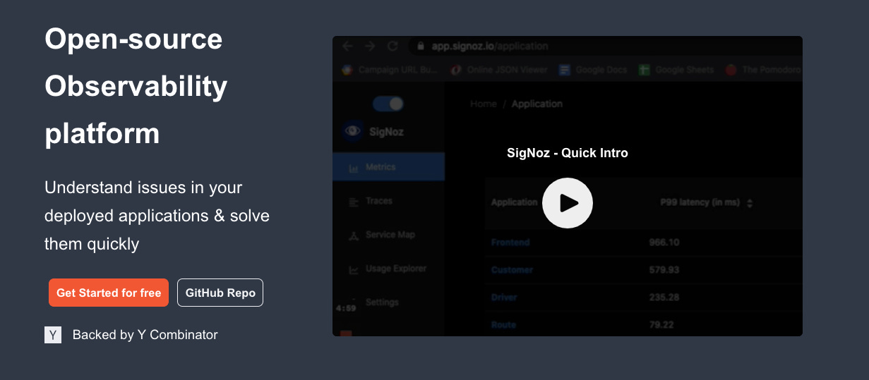Click the Open-source Observability platform heading
Viewport: 869px width, 380px height.
pyautogui.click(x=136, y=86)
